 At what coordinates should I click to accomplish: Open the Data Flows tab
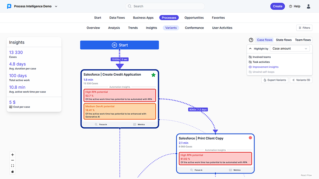[x=117, y=18]
